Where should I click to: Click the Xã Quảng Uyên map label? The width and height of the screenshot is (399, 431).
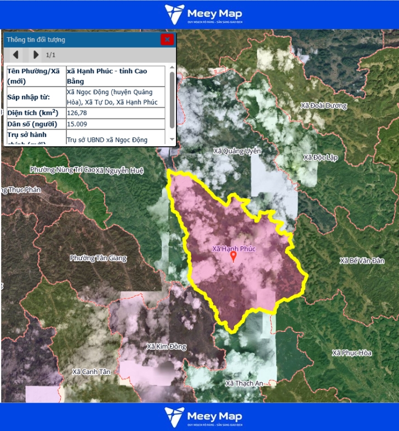click(x=237, y=151)
